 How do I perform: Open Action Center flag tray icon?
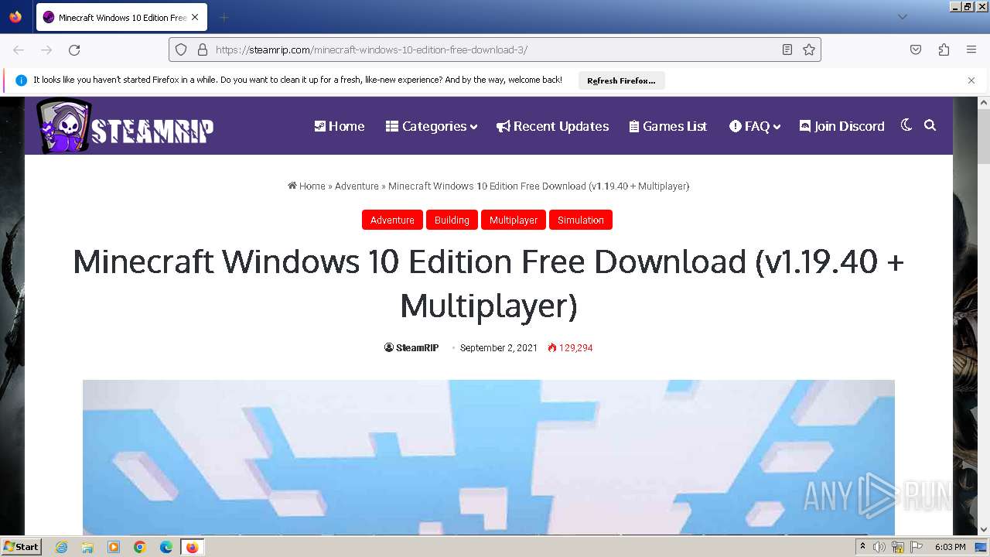pyautogui.click(x=917, y=547)
